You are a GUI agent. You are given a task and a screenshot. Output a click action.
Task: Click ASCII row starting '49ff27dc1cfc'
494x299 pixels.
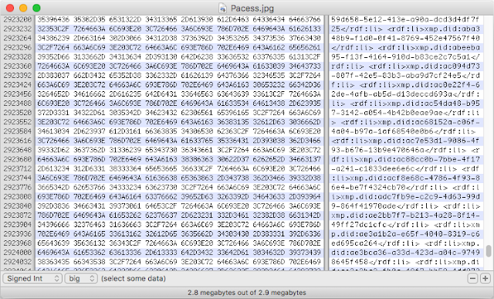(x=405, y=225)
